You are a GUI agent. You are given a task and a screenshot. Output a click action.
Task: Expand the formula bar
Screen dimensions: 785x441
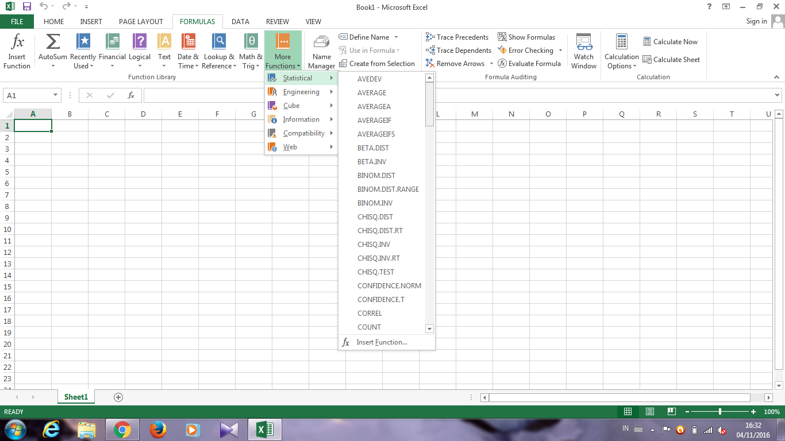click(778, 95)
